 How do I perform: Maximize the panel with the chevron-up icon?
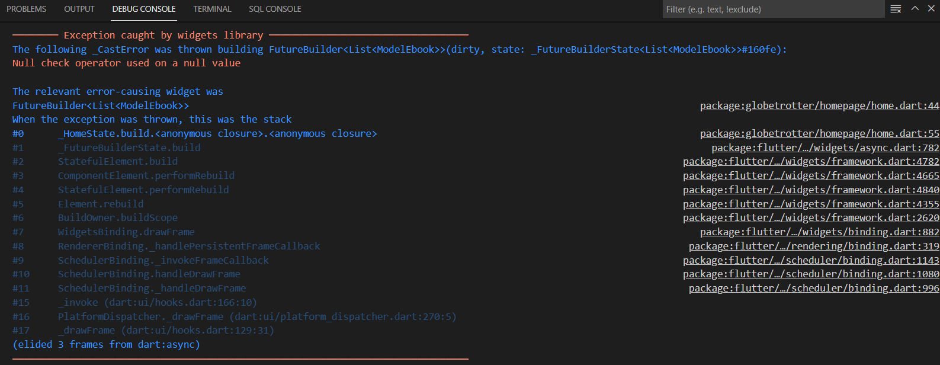[x=915, y=8]
